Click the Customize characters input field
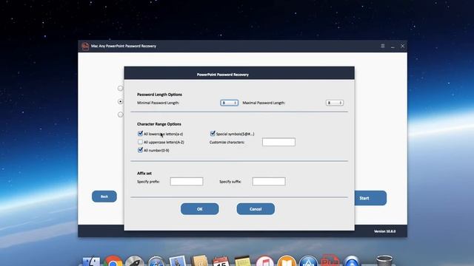 [278, 142]
